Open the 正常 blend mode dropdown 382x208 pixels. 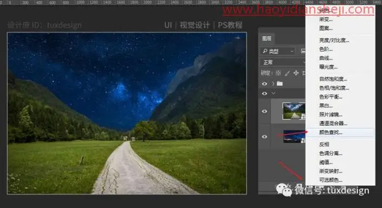point(283,63)
